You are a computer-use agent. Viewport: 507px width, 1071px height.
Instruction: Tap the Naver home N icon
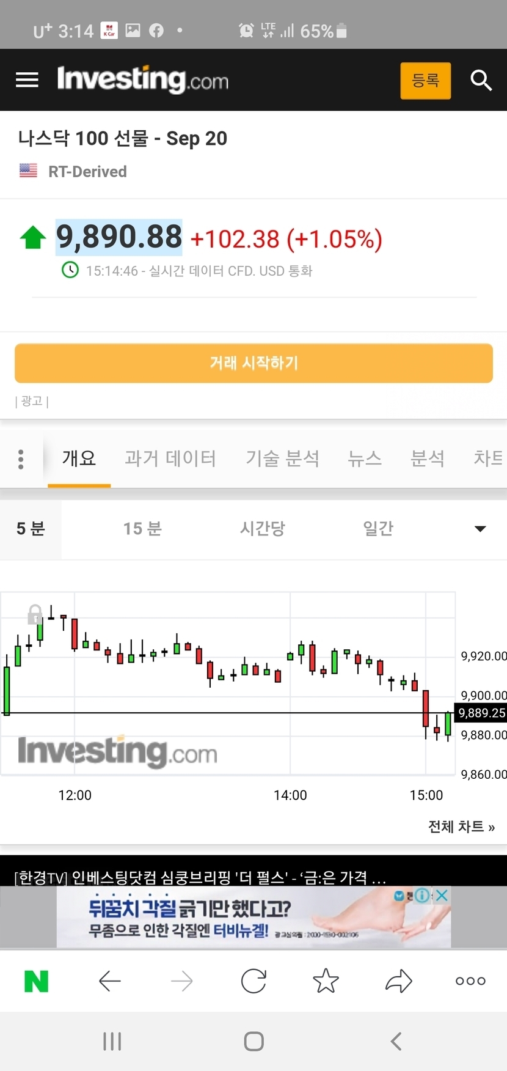36,981
